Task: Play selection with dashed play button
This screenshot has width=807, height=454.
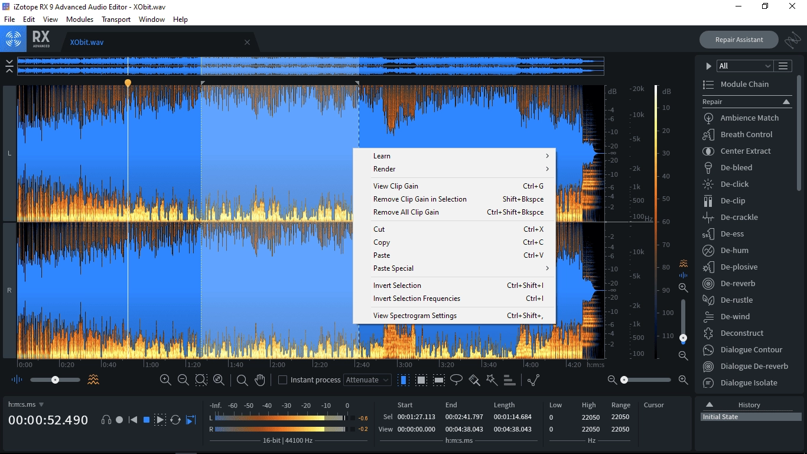Action: (x=160, y=420)
